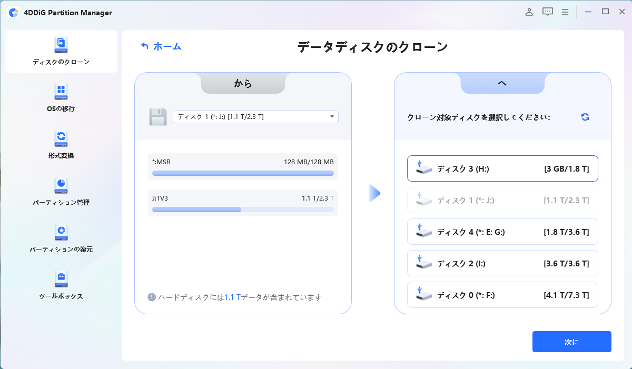This screenshot has width=632, height=369.
Task: Open the ディスクのクローン sidebar item
Action: click(61, 52)
